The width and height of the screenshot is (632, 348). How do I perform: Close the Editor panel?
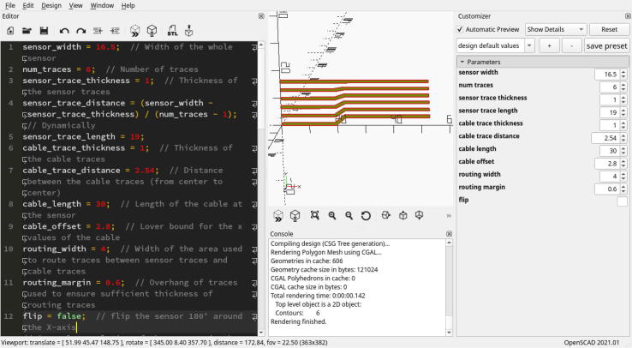tap(261, 16)
